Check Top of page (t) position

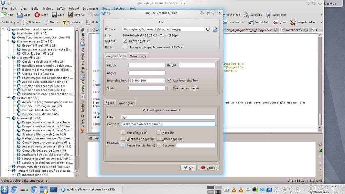pos(123,133)
